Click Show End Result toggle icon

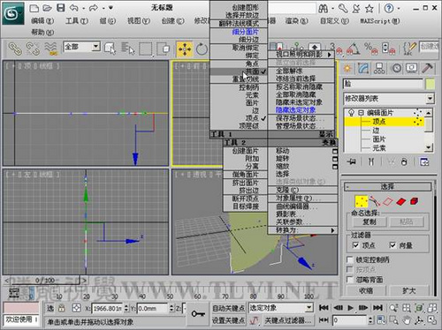(371, 161)
